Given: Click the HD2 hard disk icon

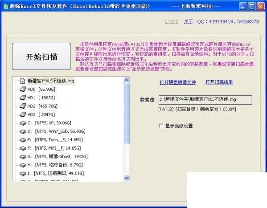Looking at the screenshot, I should click(23, 106).
